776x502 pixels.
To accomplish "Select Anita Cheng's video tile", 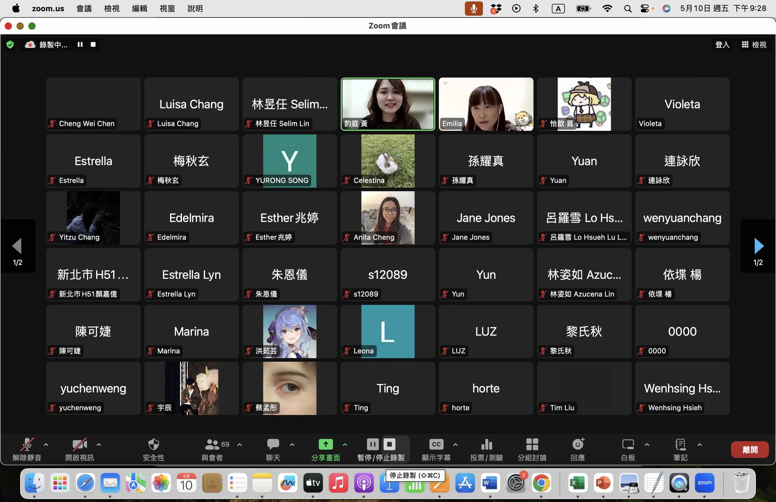I will (388, 218).
